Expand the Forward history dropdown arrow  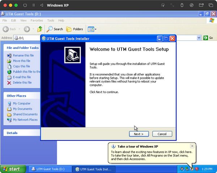(x=33, y=29)
